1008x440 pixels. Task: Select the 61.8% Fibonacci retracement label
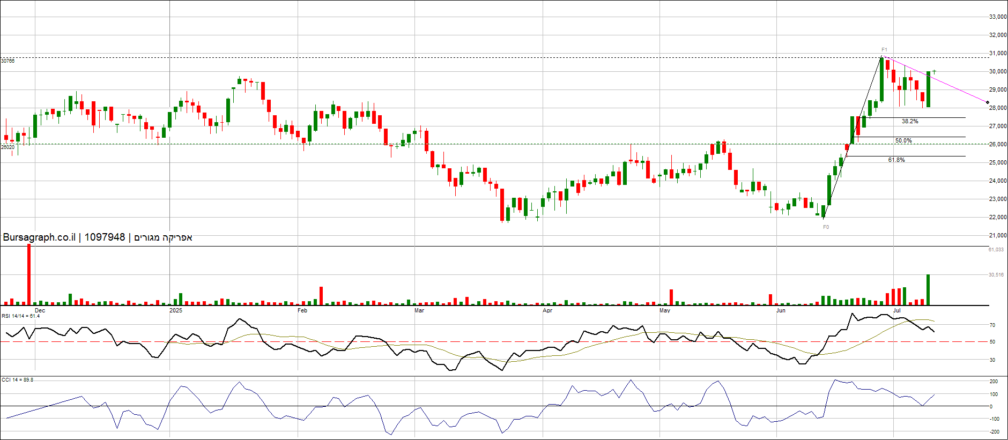tap(896, 160)
